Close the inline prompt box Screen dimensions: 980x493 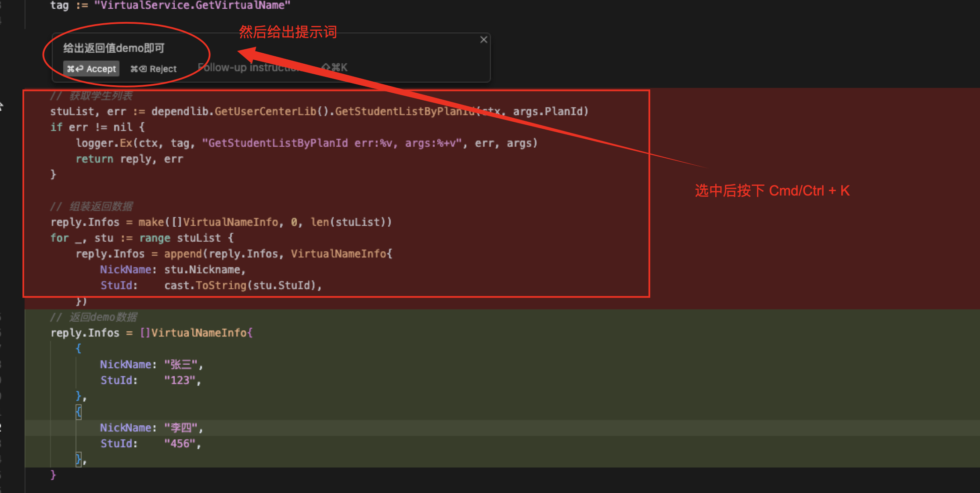tap(483, 40)
